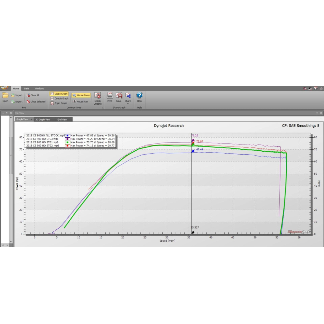Activate Mouse Zoom mode
This screenshot has height=324, width=324.
(x=81, y=95)
